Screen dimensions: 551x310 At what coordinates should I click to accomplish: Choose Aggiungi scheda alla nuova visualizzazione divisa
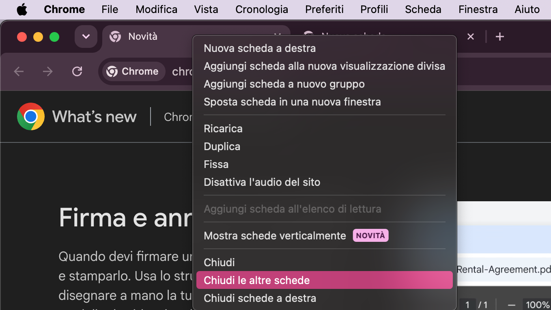[x=325, y=66]
